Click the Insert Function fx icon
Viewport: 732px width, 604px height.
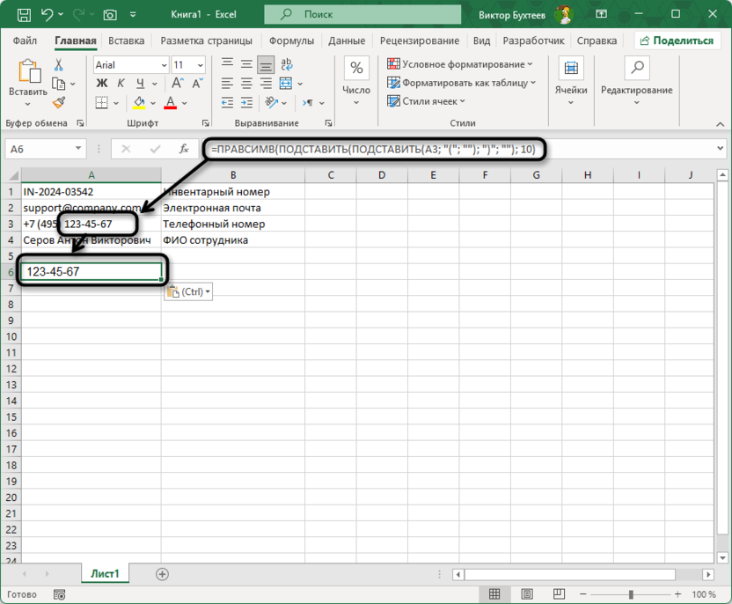click(x=184, y=150)
